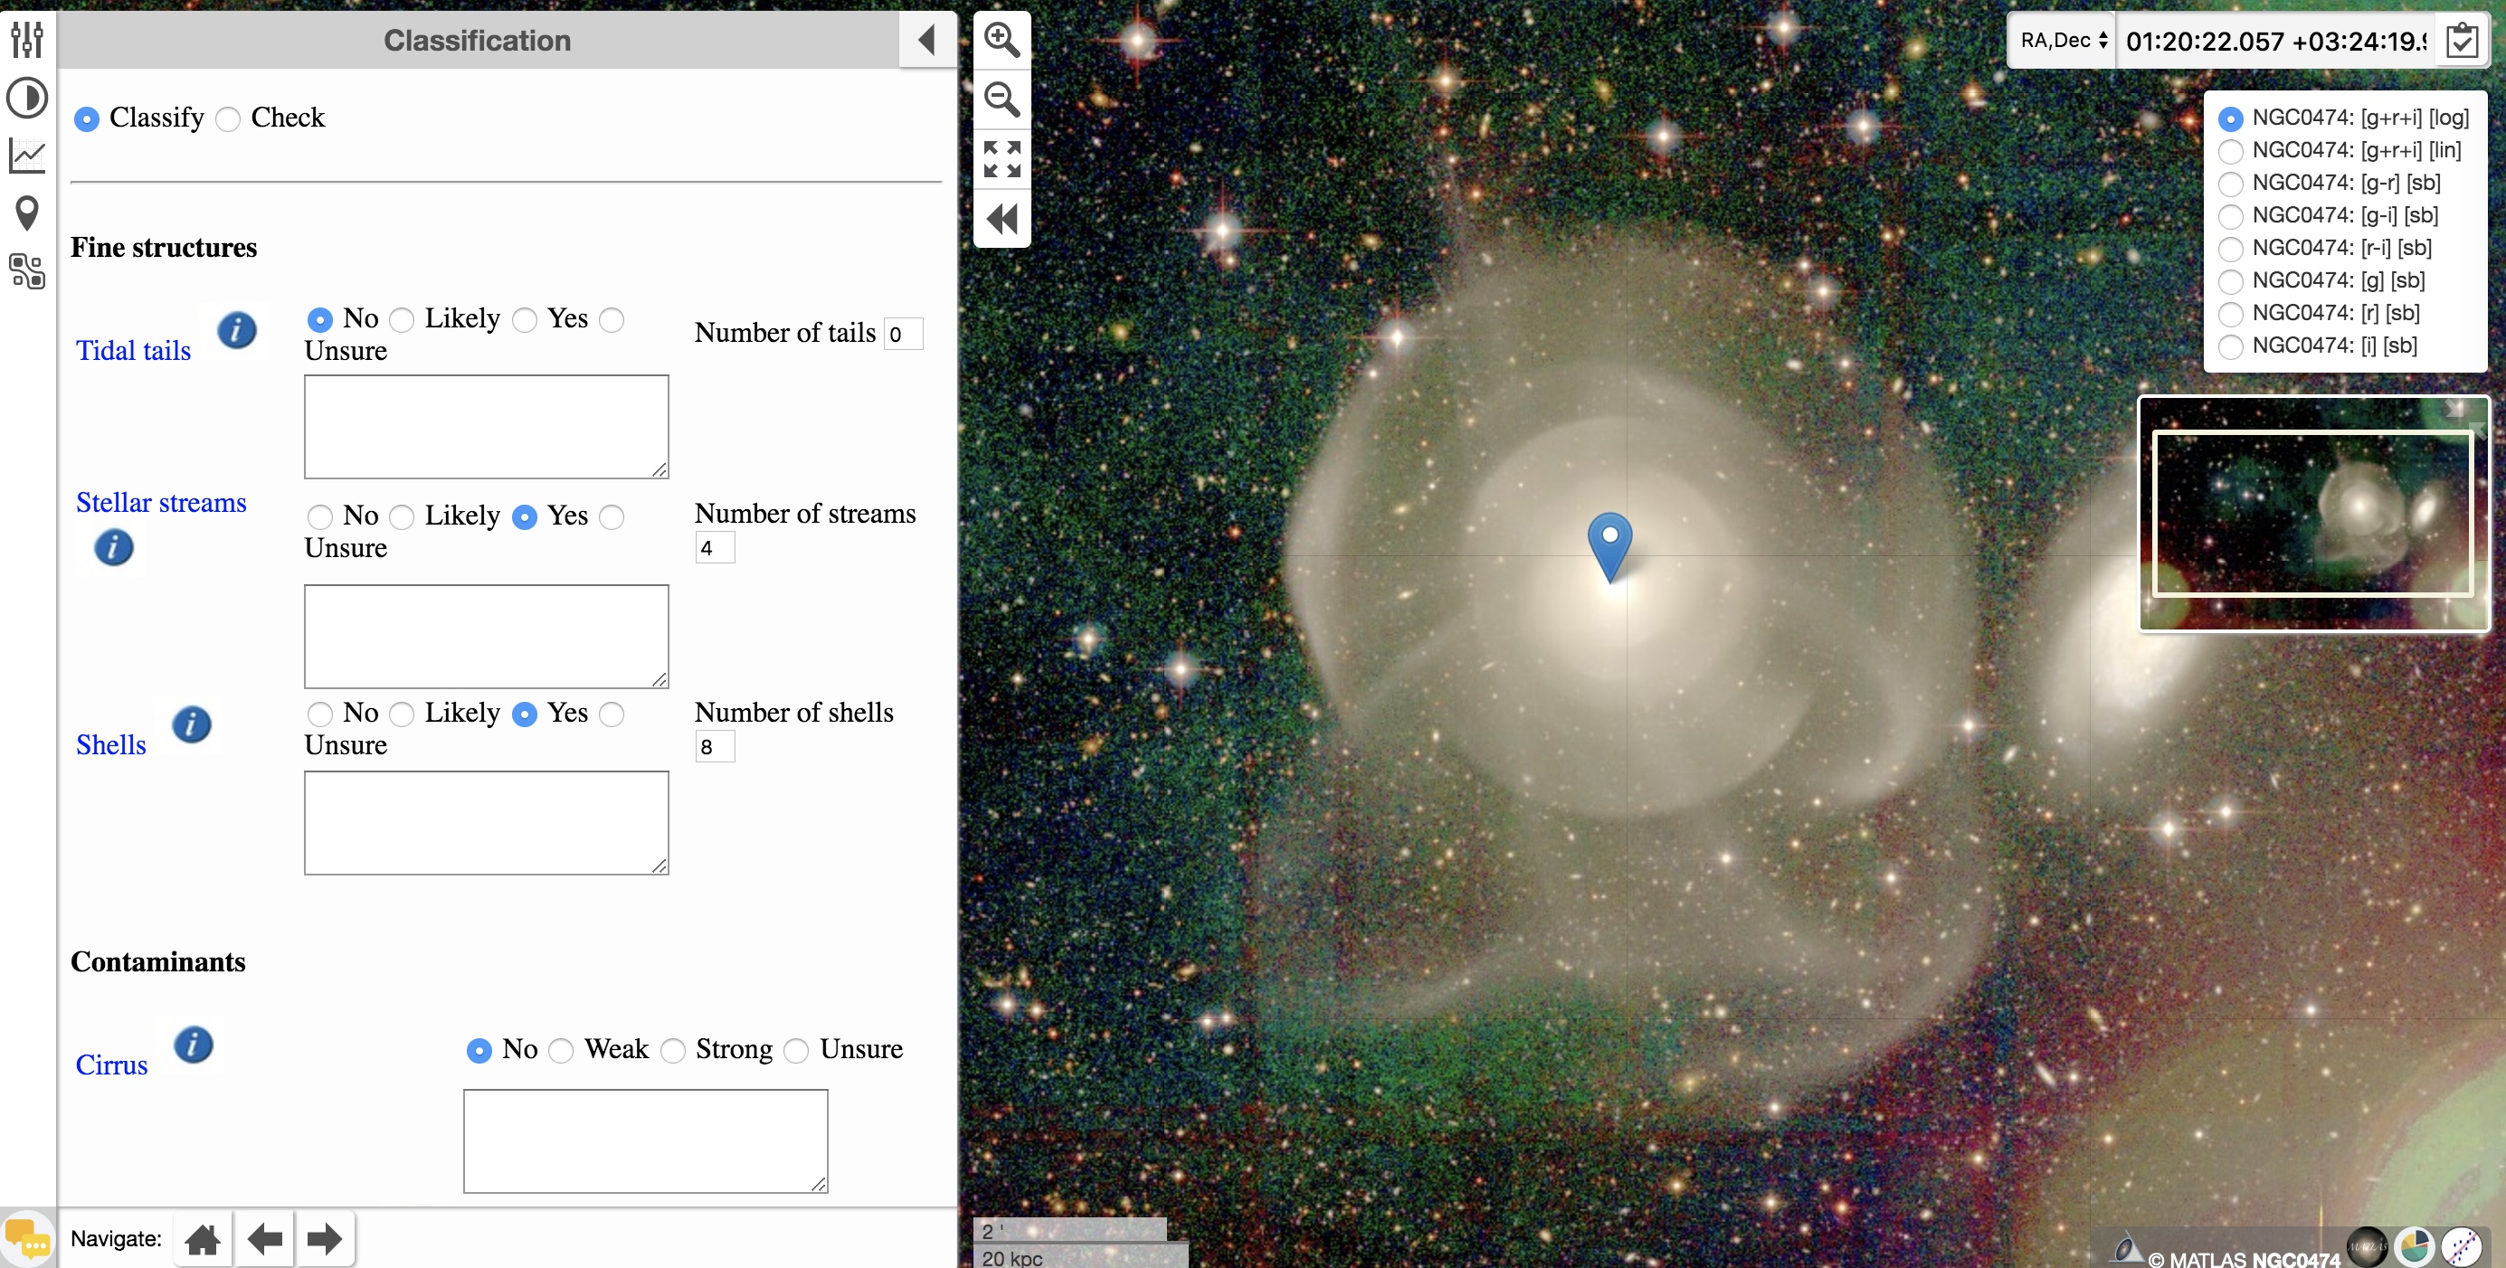
Task: Open the RA,Dec coordinate system dropdown
Action: pos(2063,40)
